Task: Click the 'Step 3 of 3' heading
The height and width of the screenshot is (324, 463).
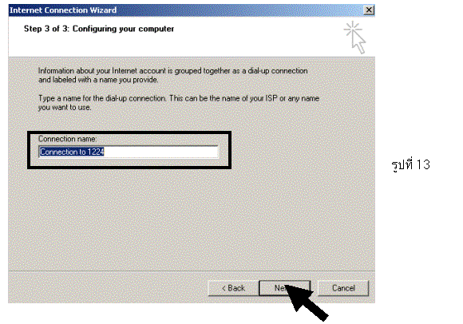Action: (x=46, y=29)
